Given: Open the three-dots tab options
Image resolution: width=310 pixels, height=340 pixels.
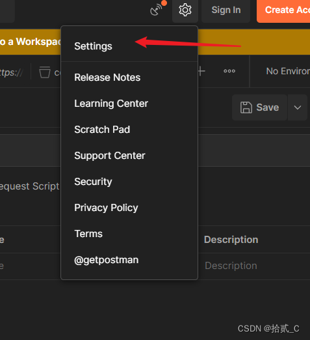Looking at the screenshot, I should (x=229, y=71).
